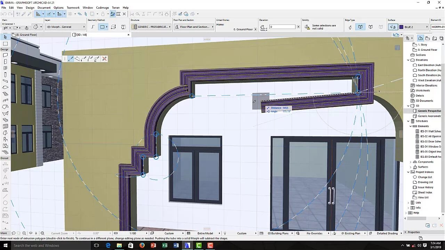Open the Document menu
The width and height of the screenshot is (445, 250).
click(x=44, y=8)
